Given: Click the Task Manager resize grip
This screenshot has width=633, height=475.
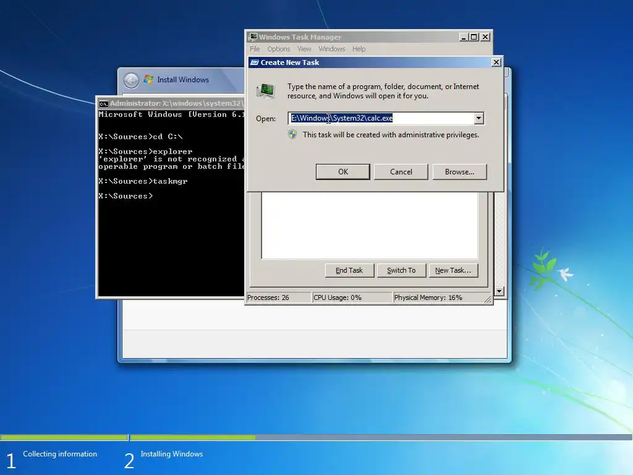Looking at the screenshot, I should (x=488, y=299).
